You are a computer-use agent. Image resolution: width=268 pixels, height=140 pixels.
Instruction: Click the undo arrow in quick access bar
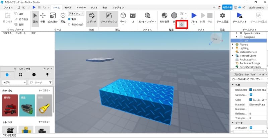[x=45, y=7]
